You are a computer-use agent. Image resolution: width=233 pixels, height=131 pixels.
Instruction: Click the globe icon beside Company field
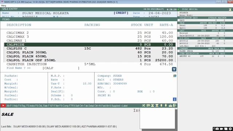coord(175,76)
